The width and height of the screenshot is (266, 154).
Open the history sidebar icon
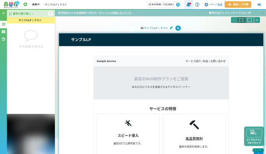[3, 39]
